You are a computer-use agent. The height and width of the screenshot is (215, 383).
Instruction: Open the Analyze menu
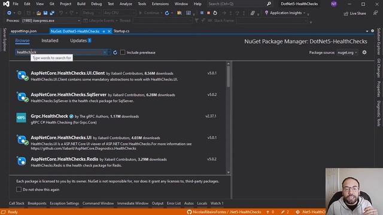126,4
